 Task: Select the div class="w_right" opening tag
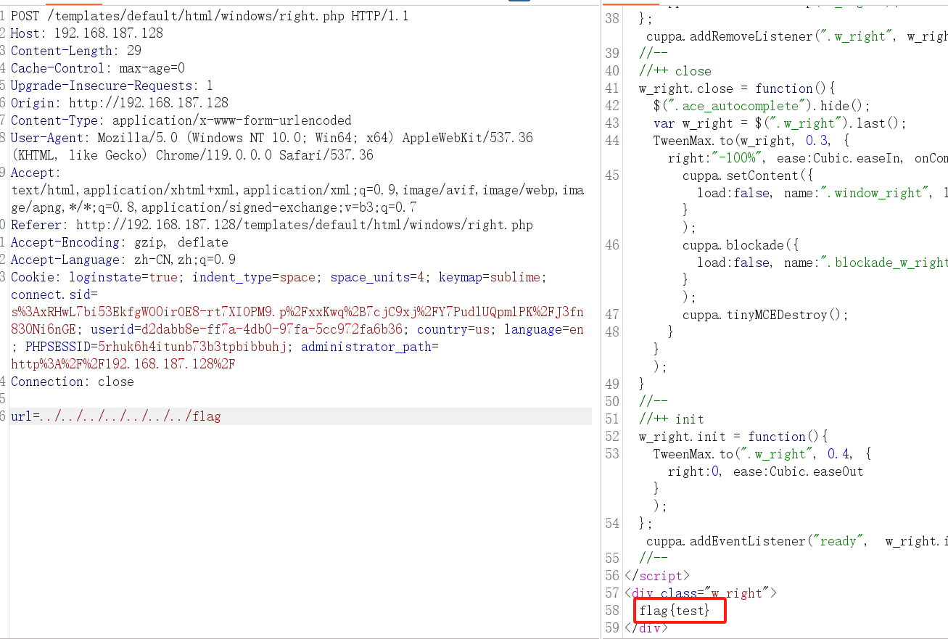click(701, 593)
